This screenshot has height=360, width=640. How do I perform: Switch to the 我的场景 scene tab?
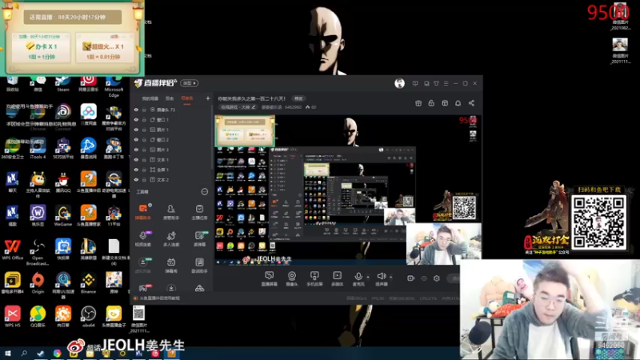coord(150,98)
